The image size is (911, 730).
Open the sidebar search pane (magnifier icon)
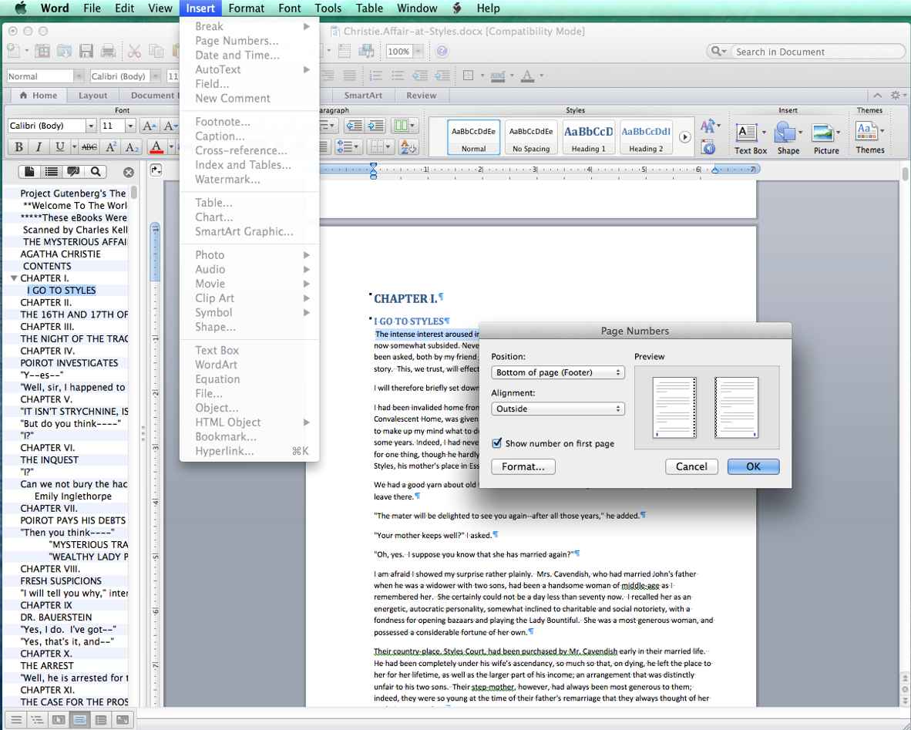tap(96, 172)
